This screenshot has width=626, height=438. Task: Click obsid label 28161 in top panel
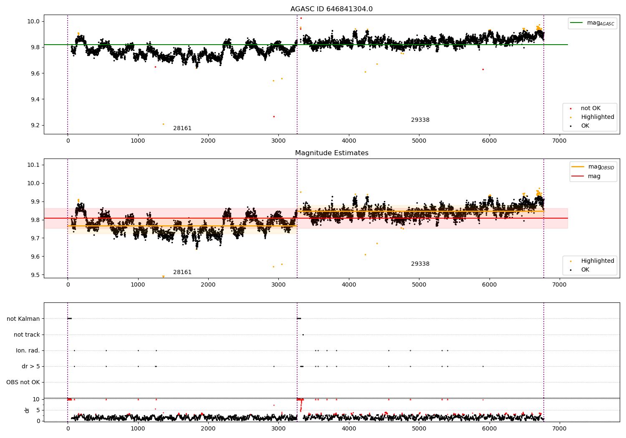click(182, 128)
